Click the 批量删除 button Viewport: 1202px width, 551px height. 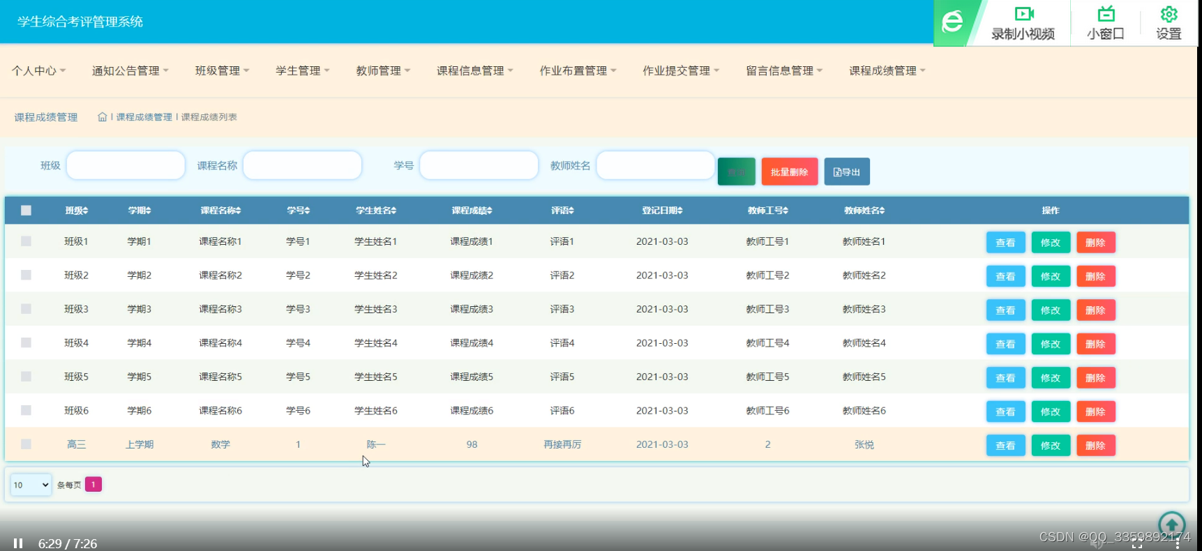pos(789,172)
